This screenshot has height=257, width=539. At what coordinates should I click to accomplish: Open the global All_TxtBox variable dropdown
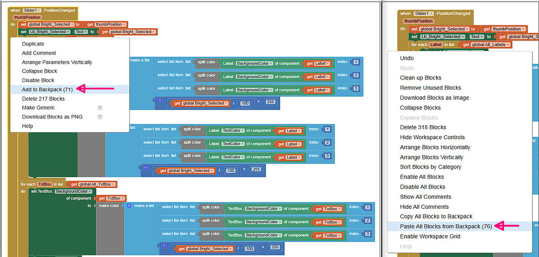tap(96, 184)
